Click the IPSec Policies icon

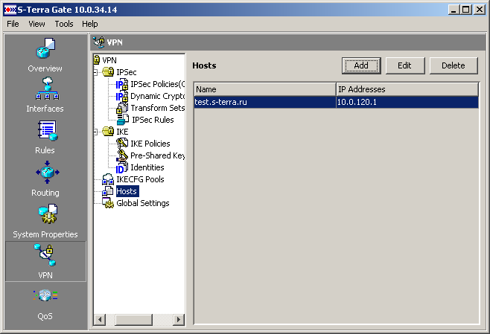122,84
